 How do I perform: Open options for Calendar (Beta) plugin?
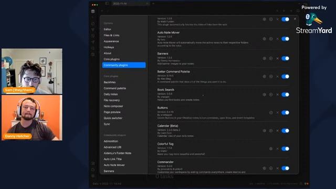coord(265,131)
